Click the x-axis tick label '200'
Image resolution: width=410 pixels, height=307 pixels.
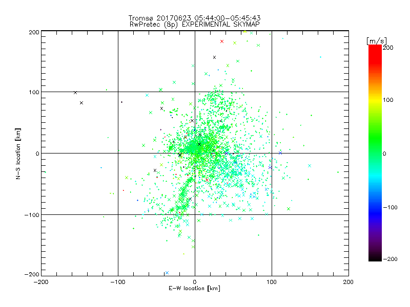(348, 282)
